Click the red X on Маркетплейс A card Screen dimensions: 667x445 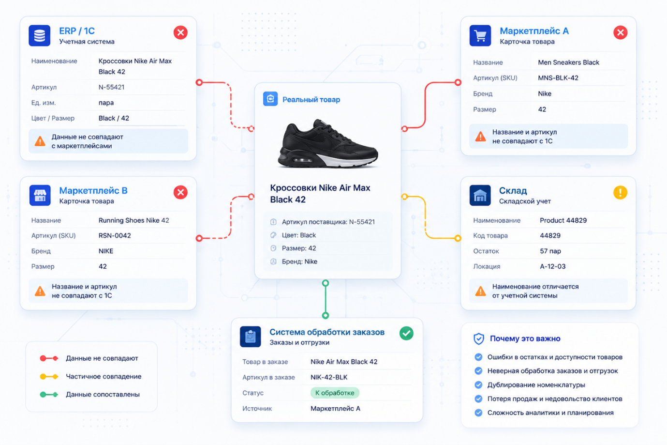coord(621,32)
